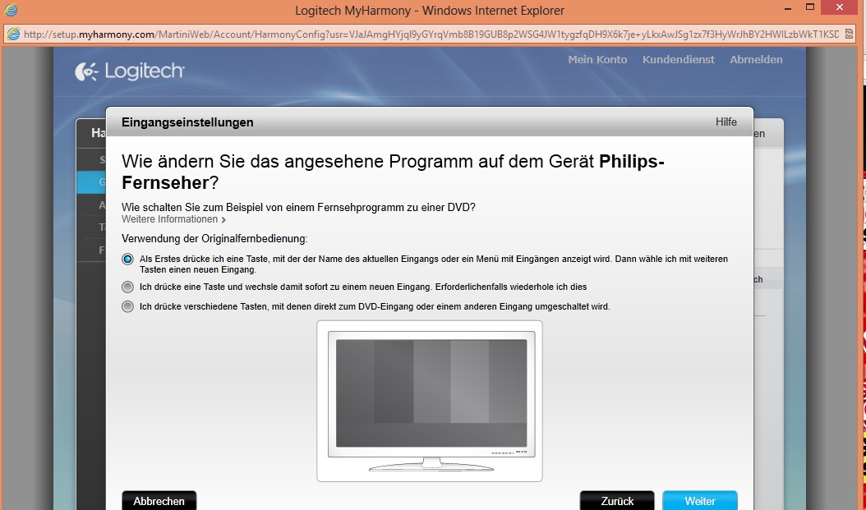Click the page icon in address bar

(12, 34)
